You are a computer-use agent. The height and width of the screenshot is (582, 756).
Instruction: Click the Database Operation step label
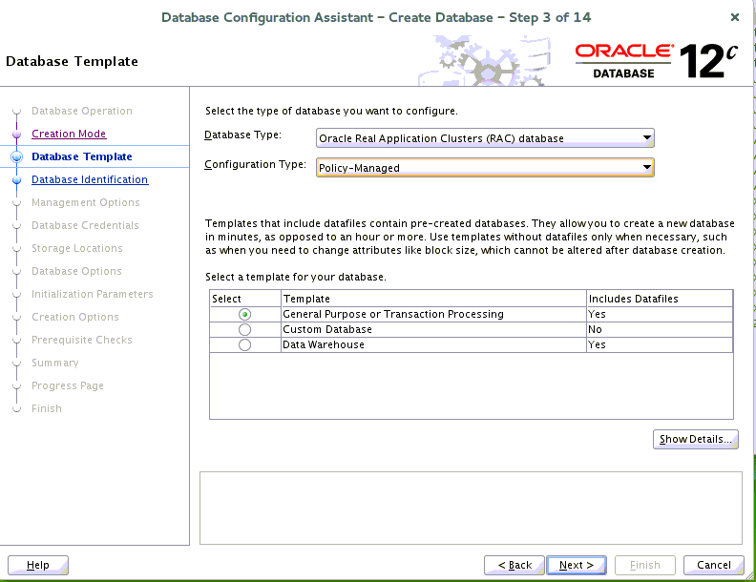pyautogui.click(x=82, y=111)
